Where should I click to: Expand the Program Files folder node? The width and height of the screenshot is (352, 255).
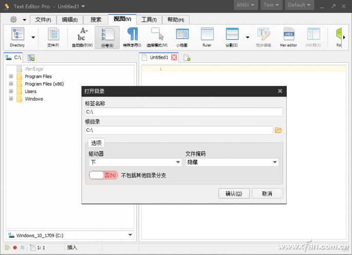pyautogui.click(x=11, y=77)
